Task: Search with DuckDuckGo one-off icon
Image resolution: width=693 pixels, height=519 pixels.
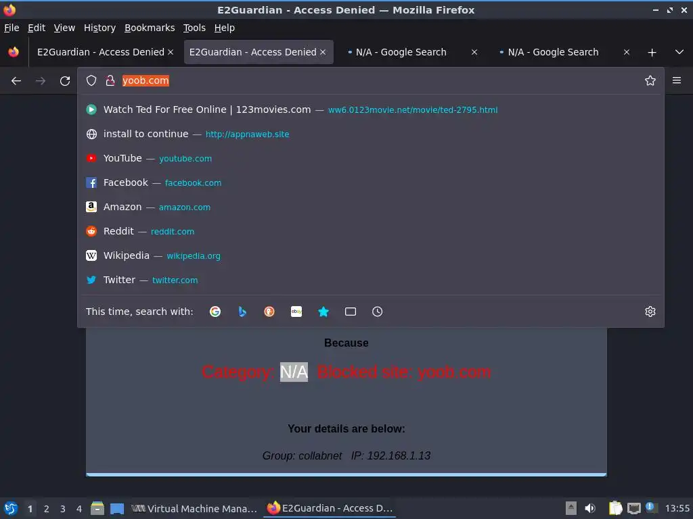Action: pyautogui.click(x=269, y=312)
